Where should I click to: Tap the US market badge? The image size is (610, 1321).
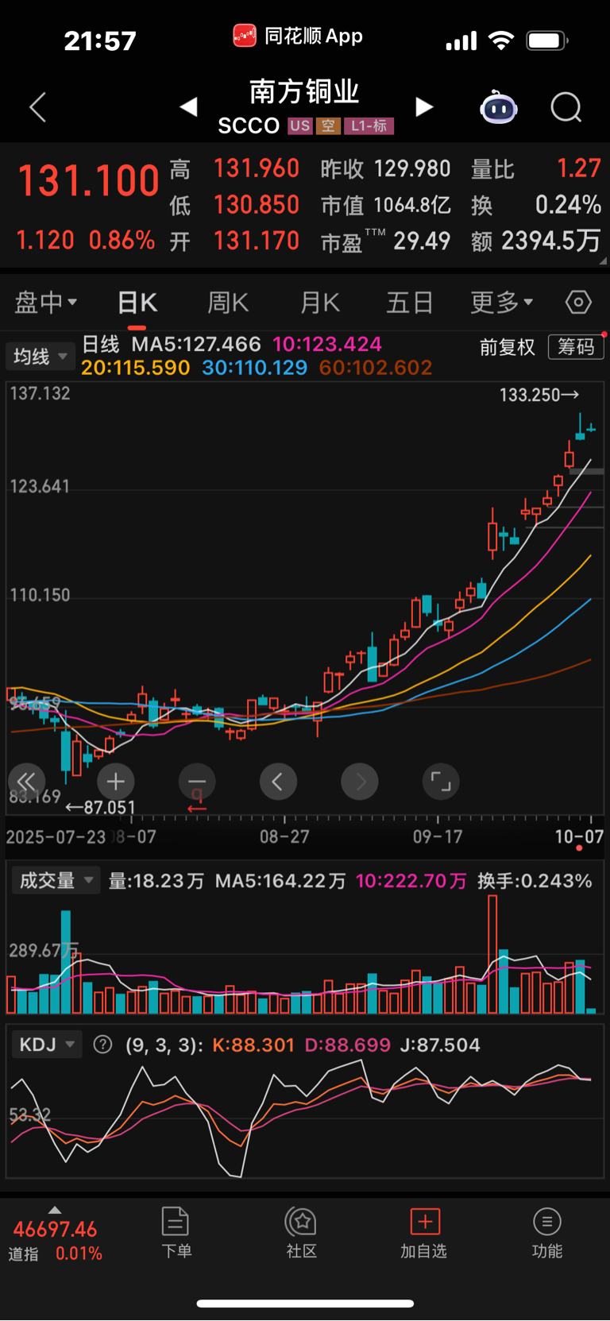tap(299, 126)
